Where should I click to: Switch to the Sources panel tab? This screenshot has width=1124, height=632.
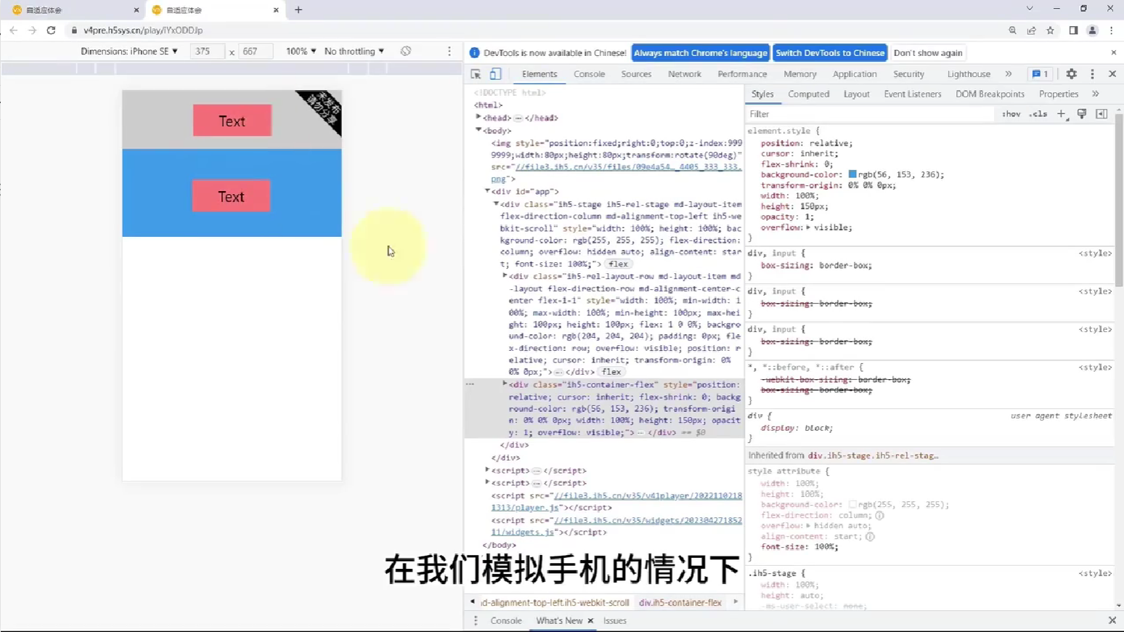pyautogui.click(x=636, y=74)
